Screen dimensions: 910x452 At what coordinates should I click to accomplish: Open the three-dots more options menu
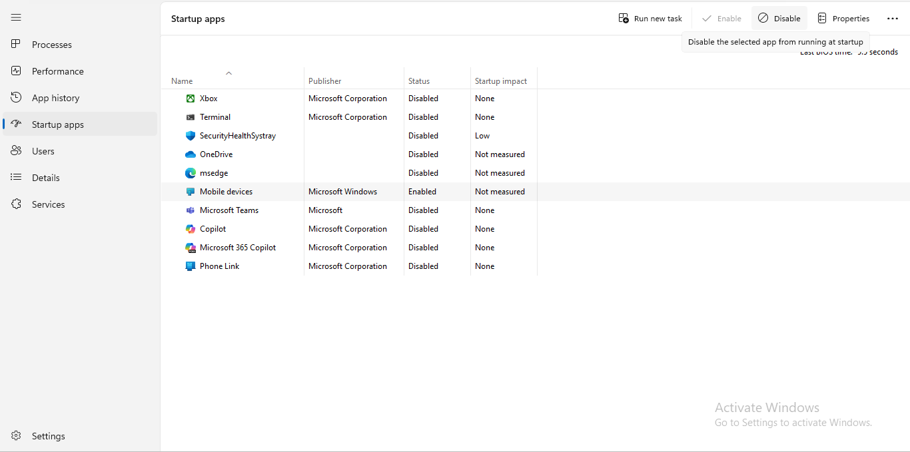pos(893,19)
